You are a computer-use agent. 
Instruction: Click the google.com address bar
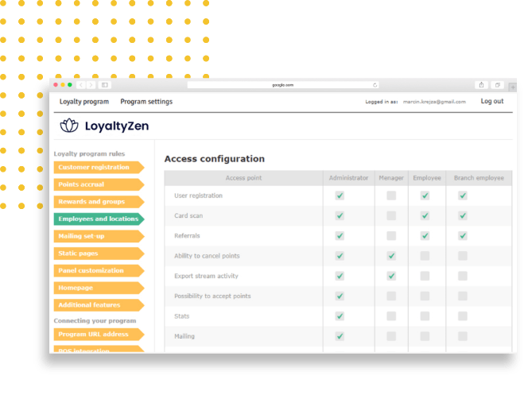[x=283, y=85]
